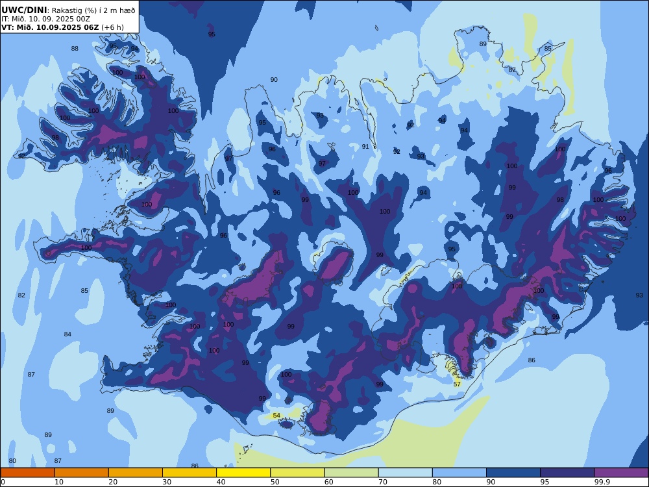Image resolution: width=649 pixels, height=487 pixels.
Task: Click the legend tick label '30'
Action: [167, 482]
